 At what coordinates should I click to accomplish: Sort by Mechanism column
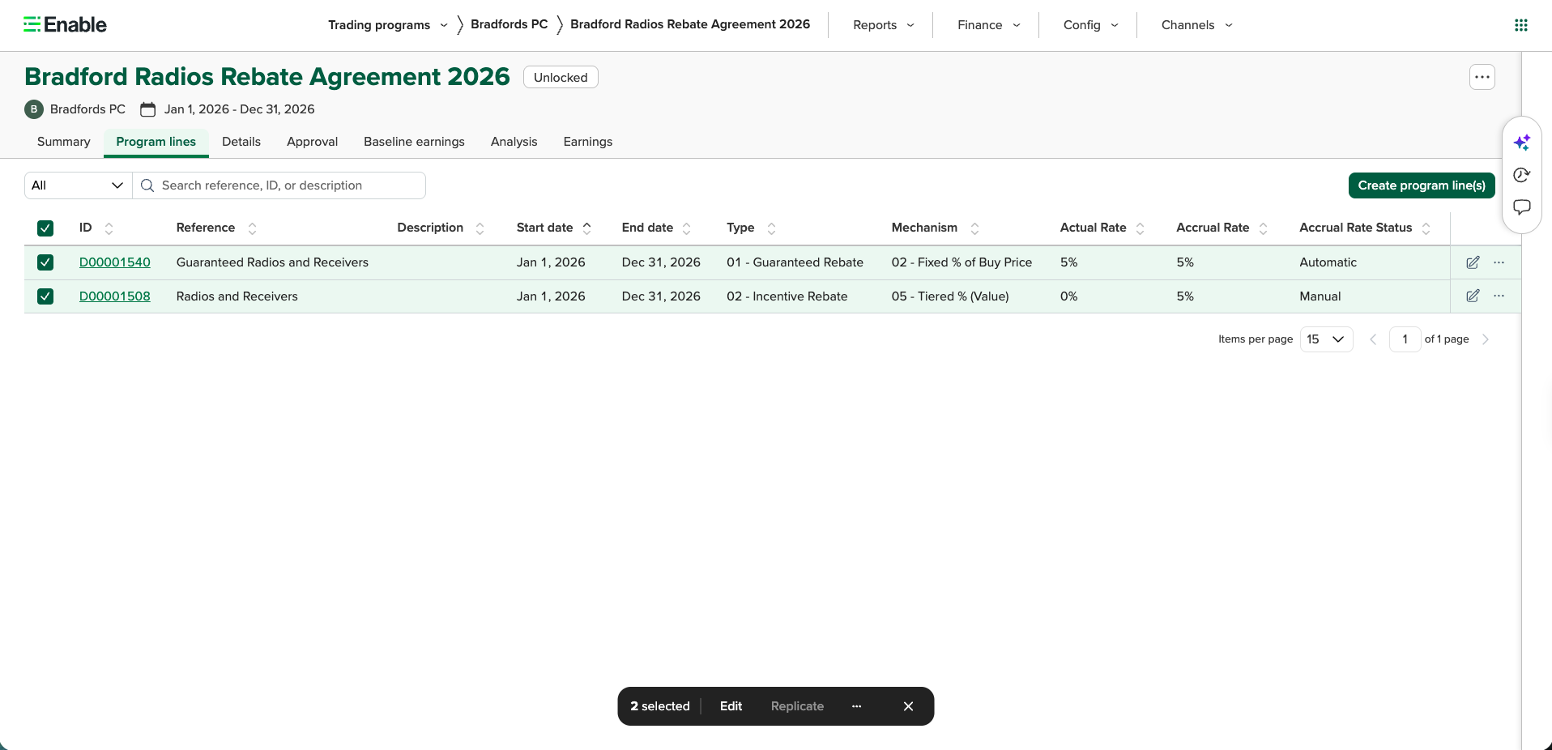coord(974,228)
